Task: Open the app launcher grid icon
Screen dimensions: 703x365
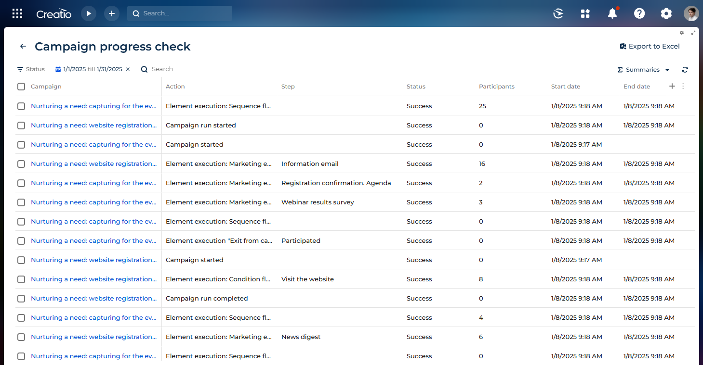Action: click(x=17, y=13)
